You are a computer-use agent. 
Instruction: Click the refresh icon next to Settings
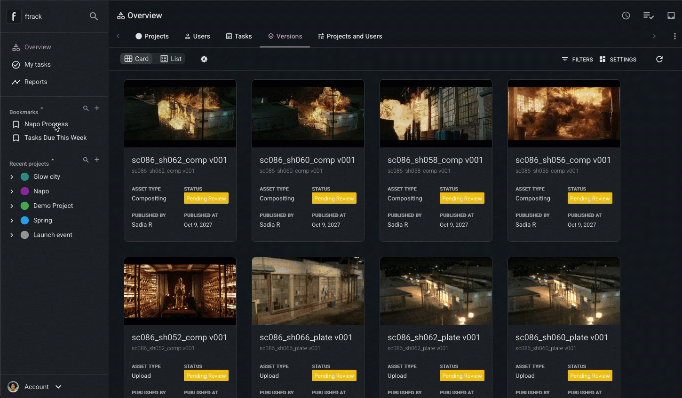coord(659,59)
